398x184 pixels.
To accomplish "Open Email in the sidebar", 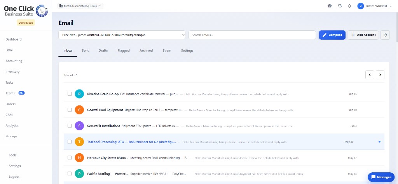I will [9, 50].
